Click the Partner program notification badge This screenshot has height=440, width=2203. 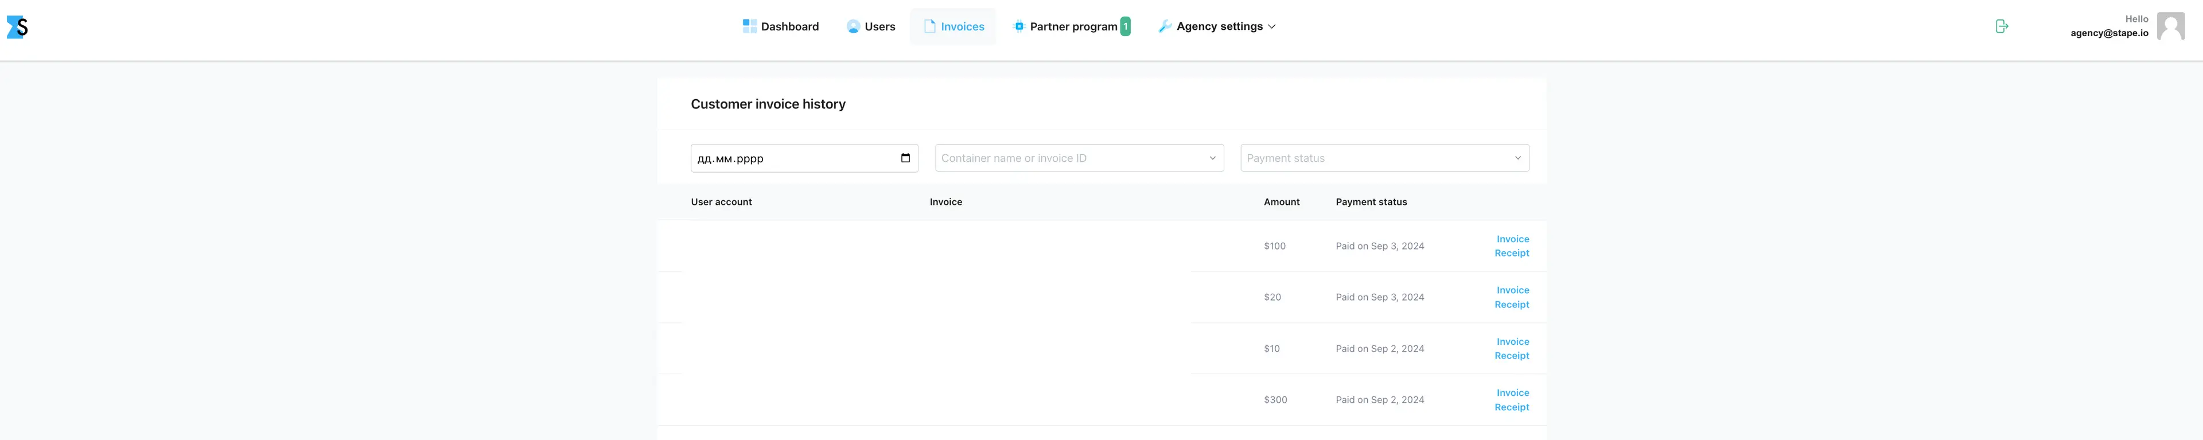coord(1126,26)
